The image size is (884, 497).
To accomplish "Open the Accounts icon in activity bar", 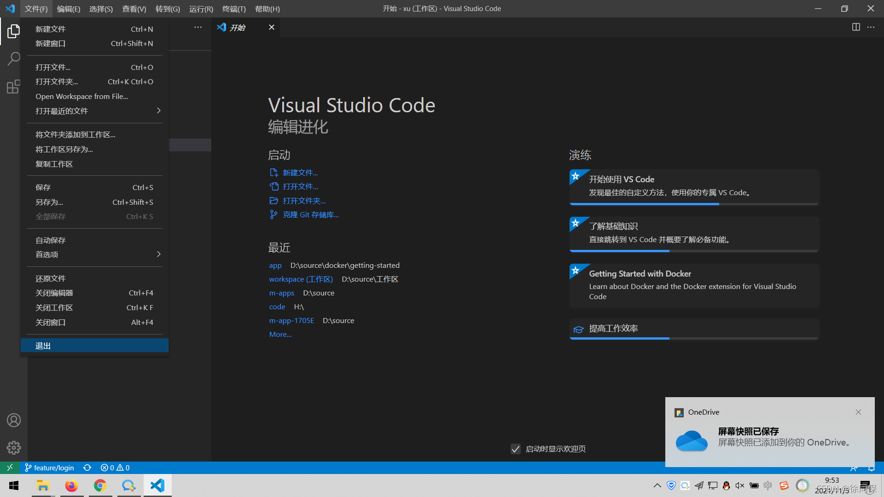I will tap(13, 420).
